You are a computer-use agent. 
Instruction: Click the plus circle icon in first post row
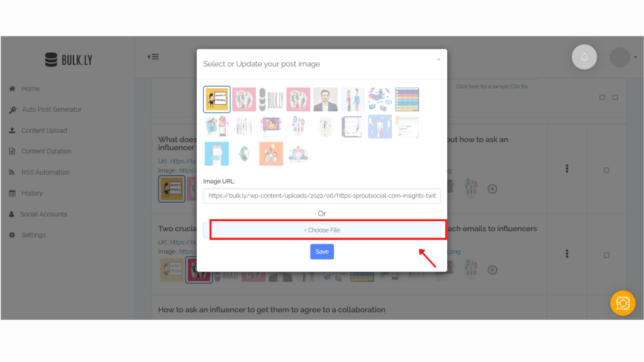(x=492, y=189)
